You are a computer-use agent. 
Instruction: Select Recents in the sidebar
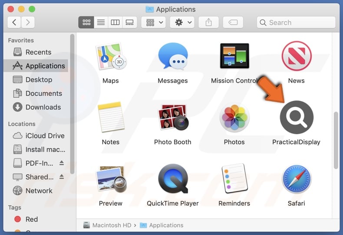(36, 52)
